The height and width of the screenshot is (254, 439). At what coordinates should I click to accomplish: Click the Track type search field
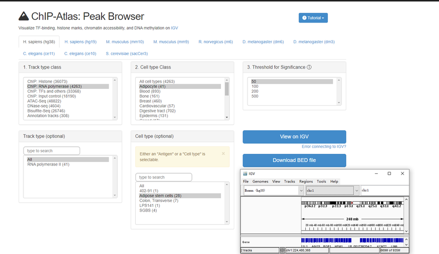[52, 151]
